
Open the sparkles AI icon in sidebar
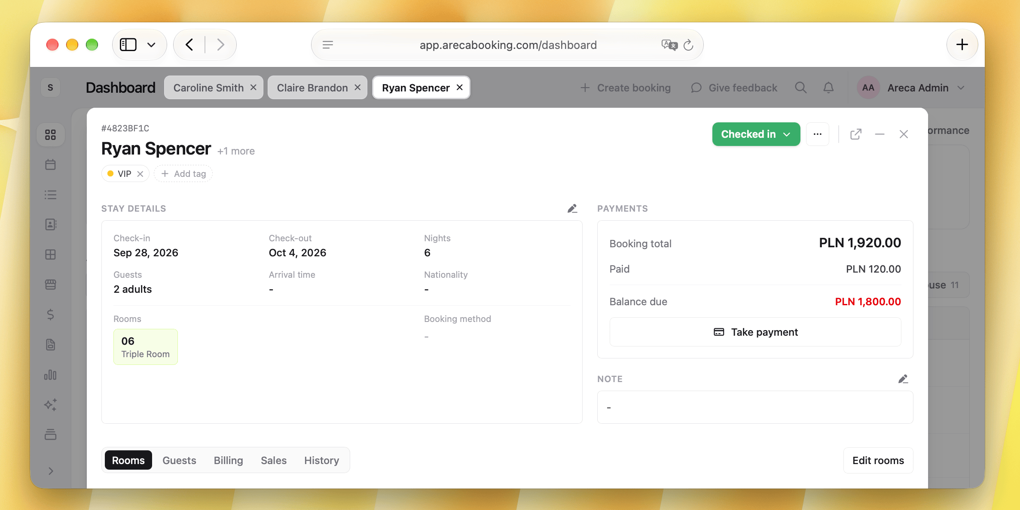coord(51,405)
